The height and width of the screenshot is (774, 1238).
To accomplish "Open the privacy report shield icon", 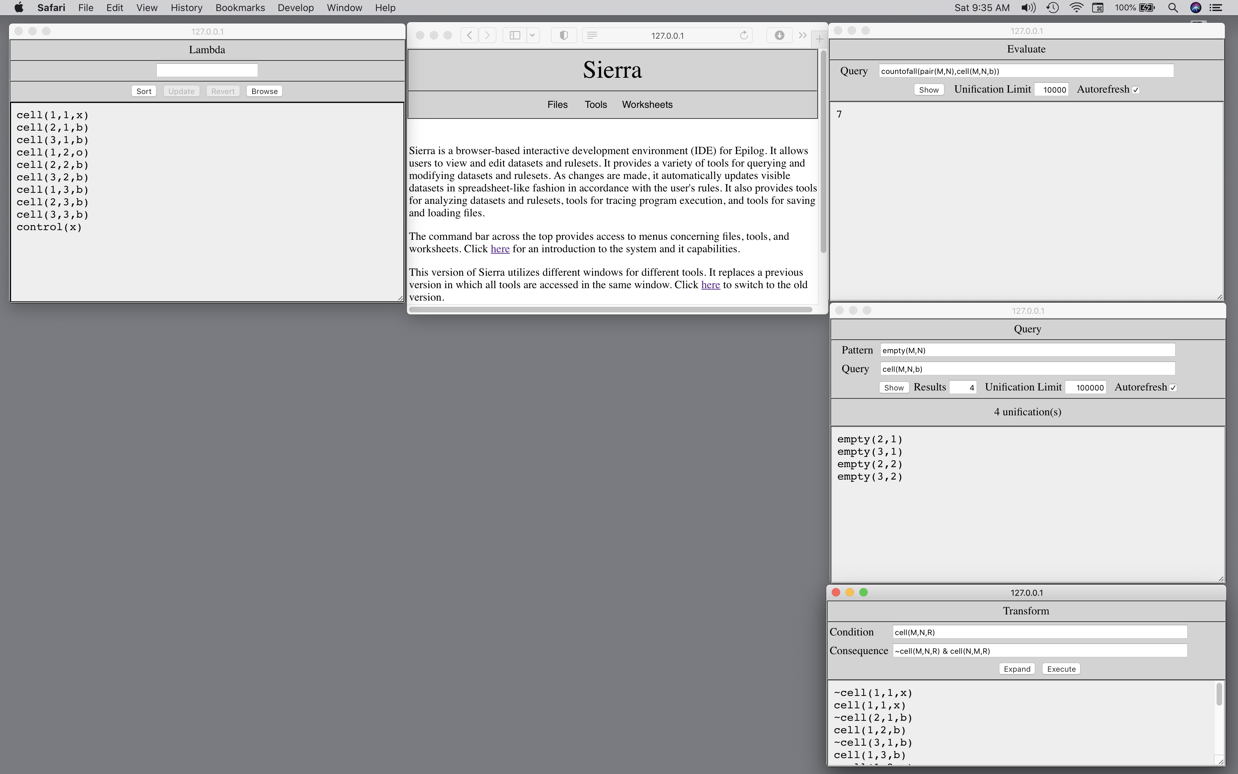I will point(564,35).
